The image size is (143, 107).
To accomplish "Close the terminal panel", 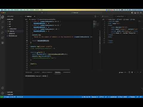I will 141,73.
